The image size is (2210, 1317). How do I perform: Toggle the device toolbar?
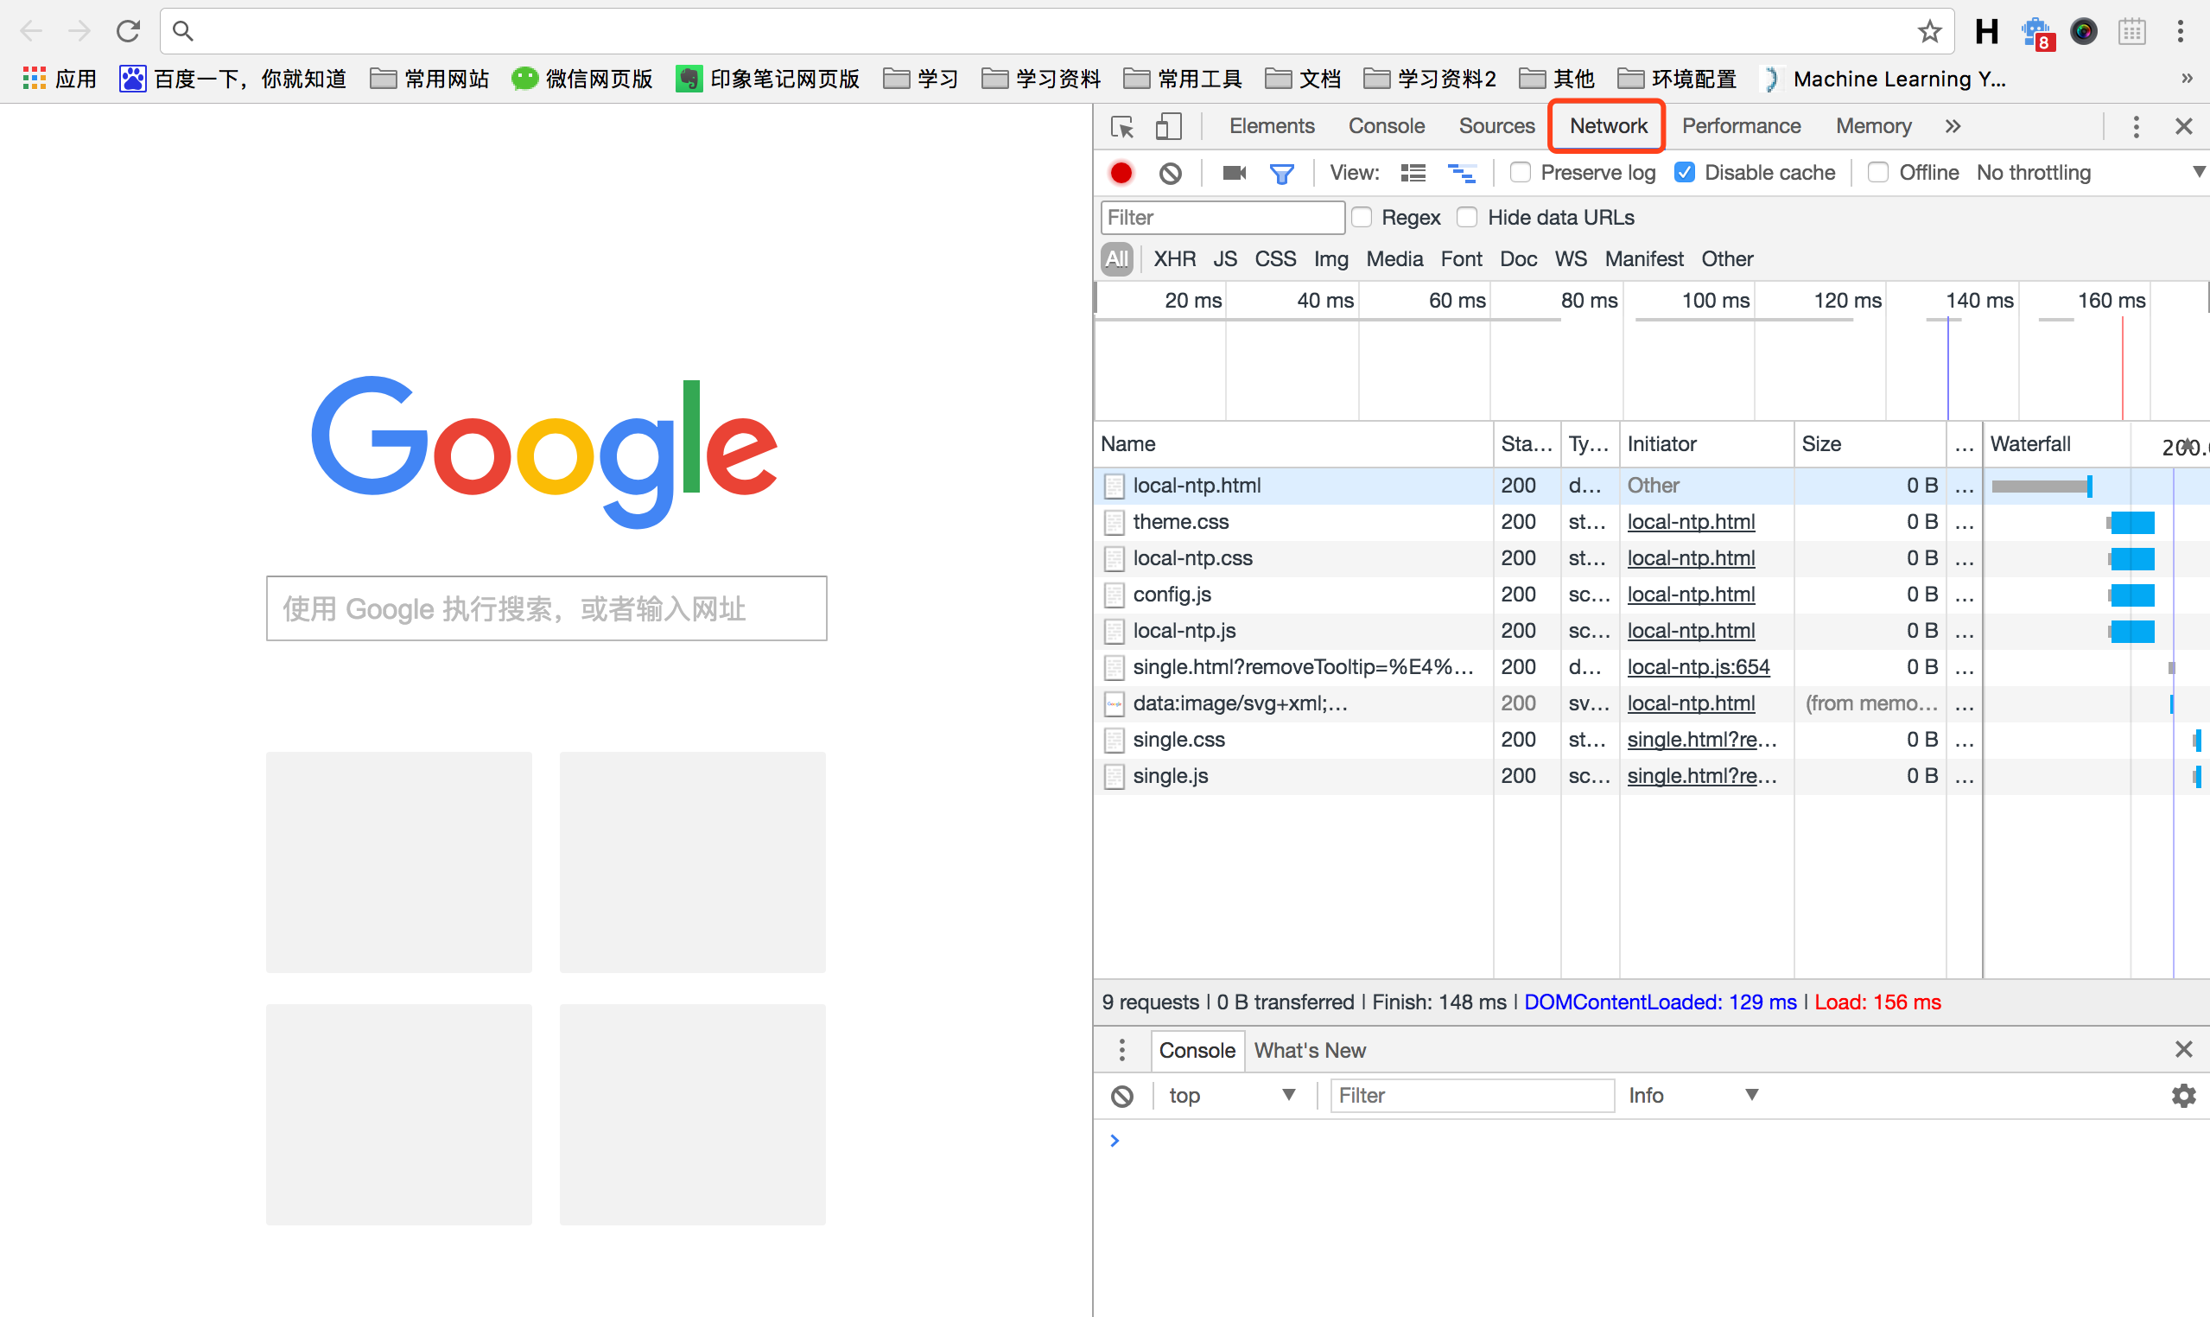pyautogui.click(x=1168, y=126)
